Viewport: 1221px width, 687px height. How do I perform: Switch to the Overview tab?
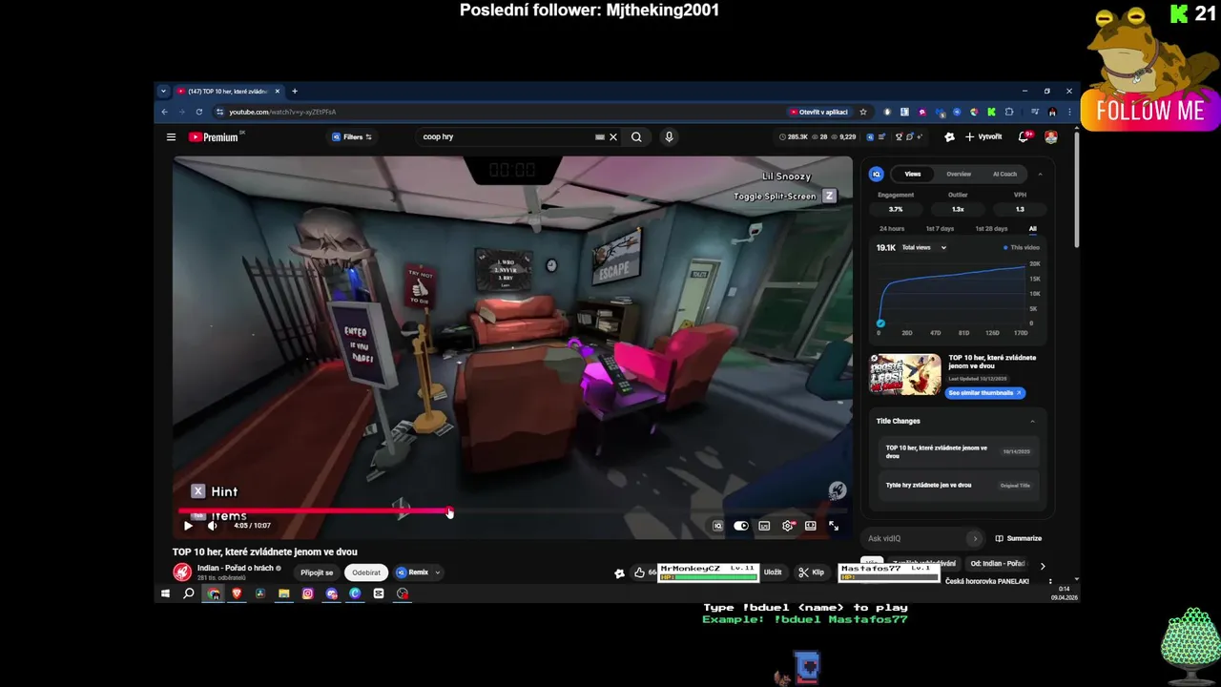(x=959, y=175)
